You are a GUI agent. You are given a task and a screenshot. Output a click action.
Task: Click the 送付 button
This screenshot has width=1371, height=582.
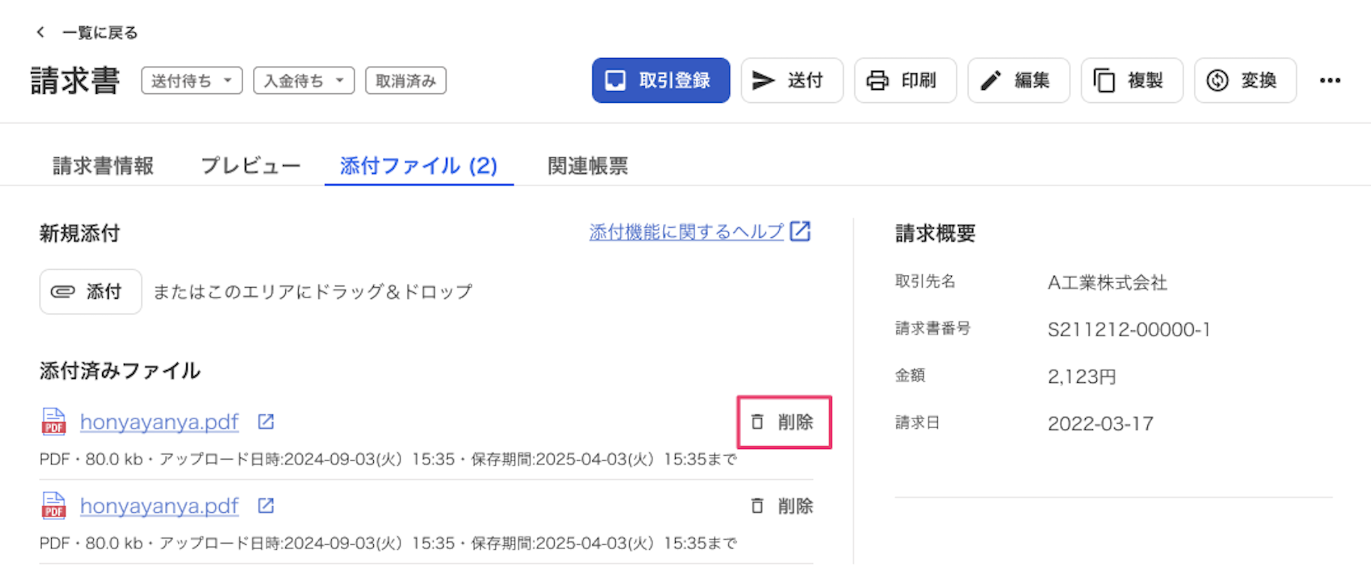coord(792,80)
